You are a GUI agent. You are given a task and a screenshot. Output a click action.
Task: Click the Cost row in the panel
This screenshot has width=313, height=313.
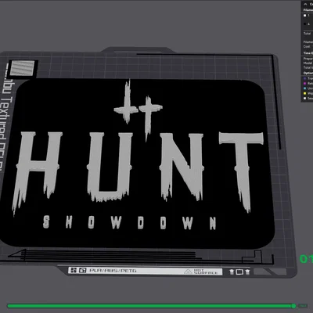coord(308,46)
